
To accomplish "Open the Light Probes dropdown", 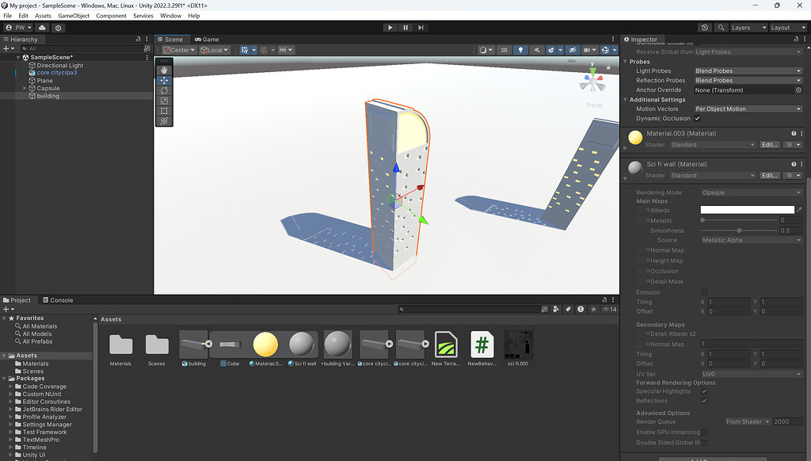I will pos(748,70).
